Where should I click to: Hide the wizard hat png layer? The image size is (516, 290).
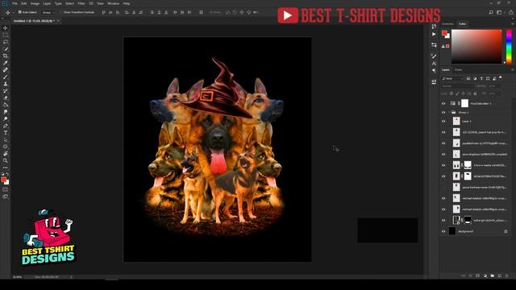coord(443,132)
